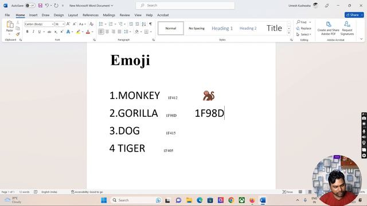Align text to the right

[x=114, y=31]
